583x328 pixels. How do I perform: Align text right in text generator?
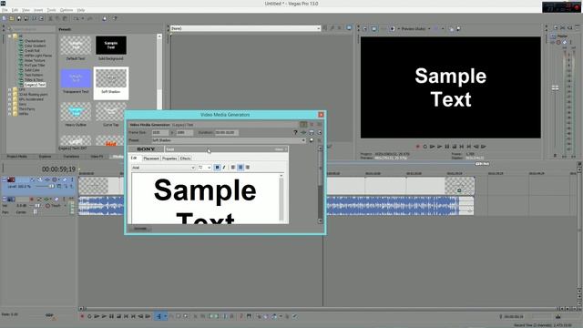(248, 168)
